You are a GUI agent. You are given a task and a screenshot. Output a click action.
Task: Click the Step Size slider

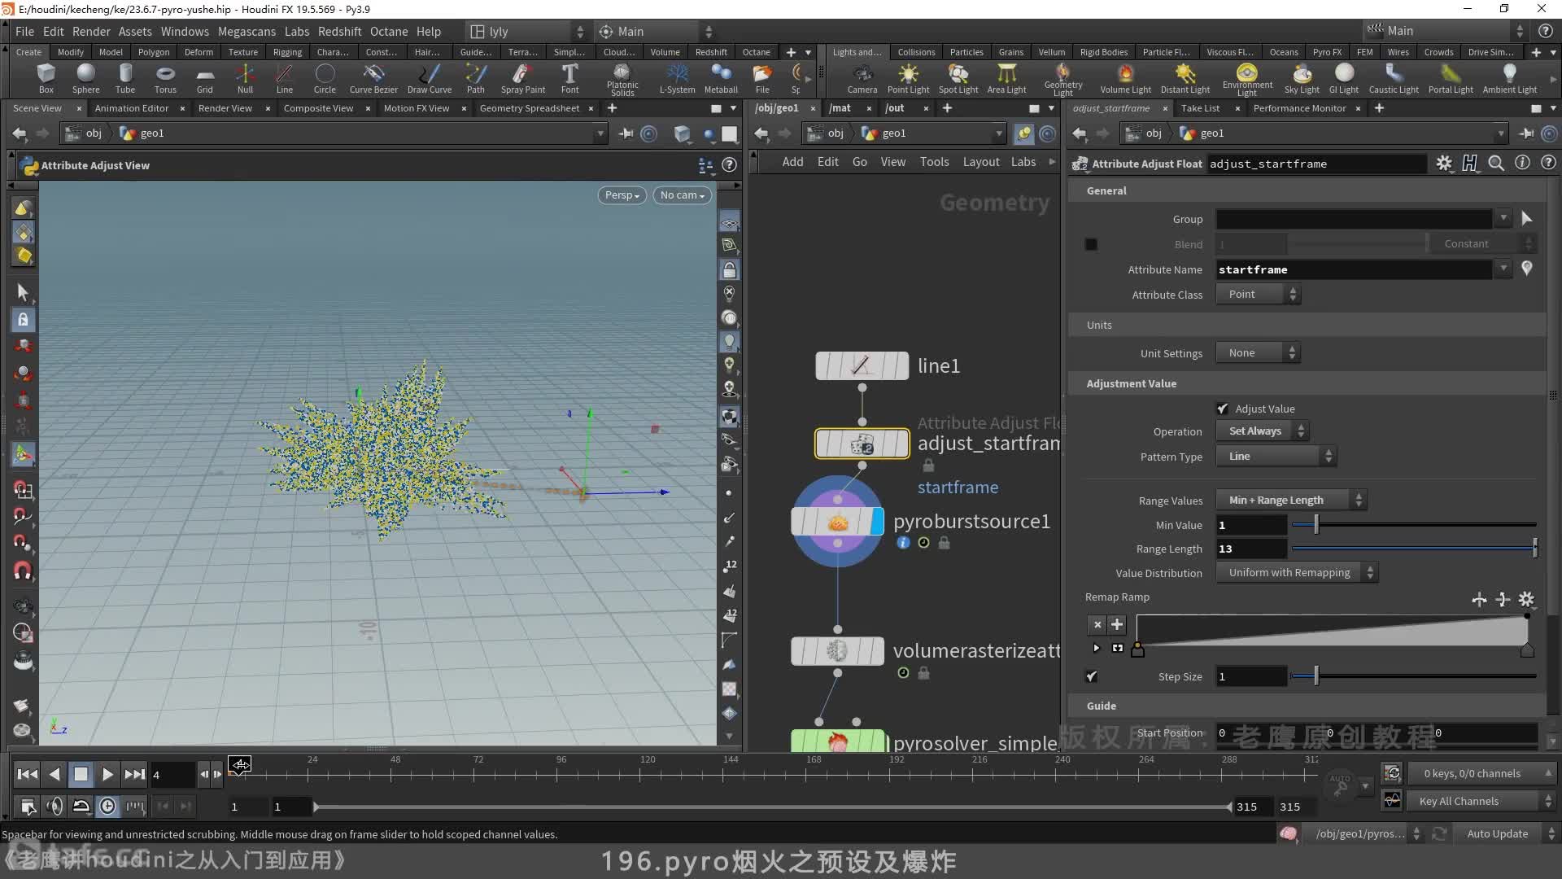(x=1414, y=676)
